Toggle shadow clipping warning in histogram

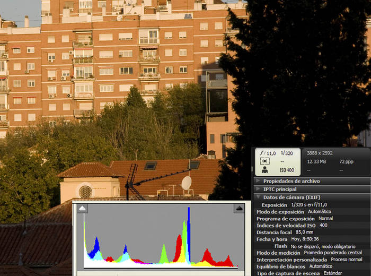[82, 209]
